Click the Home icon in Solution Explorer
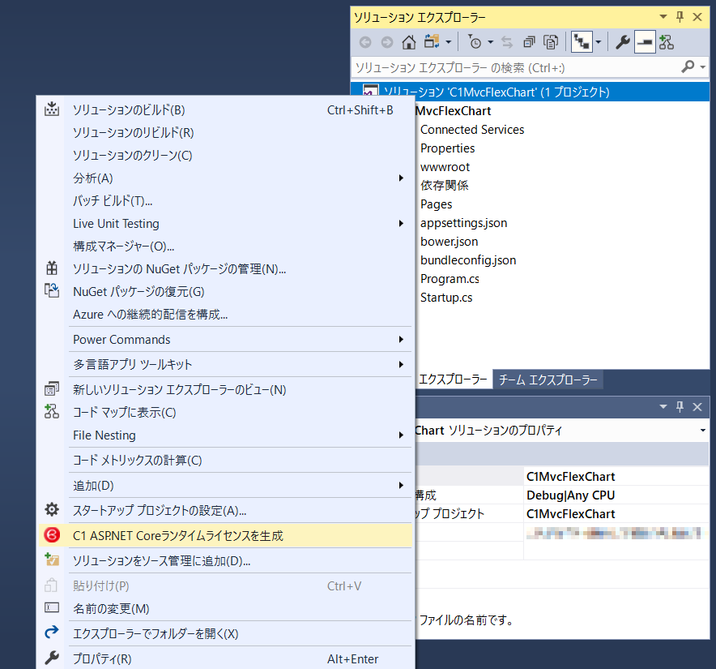The image size is (716, 669). pos(409,42)
